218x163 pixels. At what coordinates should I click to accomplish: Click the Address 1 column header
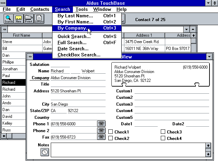[x=144, y=35]
